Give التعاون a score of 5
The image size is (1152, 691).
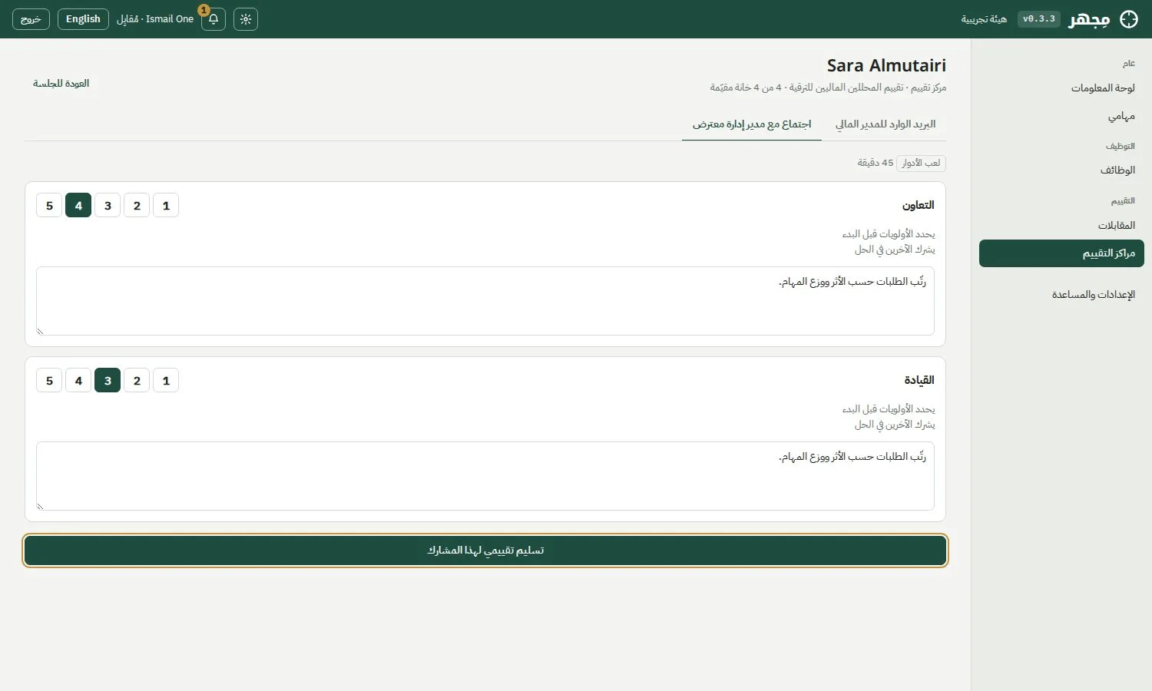[49, 206]
